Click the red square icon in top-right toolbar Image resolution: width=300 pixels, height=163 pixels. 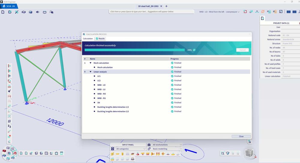coord(245,12)
